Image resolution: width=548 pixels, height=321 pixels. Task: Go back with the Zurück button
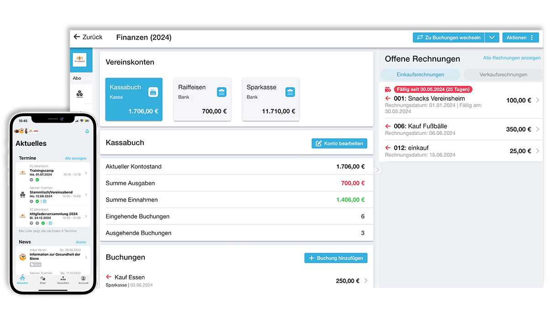[x=88, y=37]
